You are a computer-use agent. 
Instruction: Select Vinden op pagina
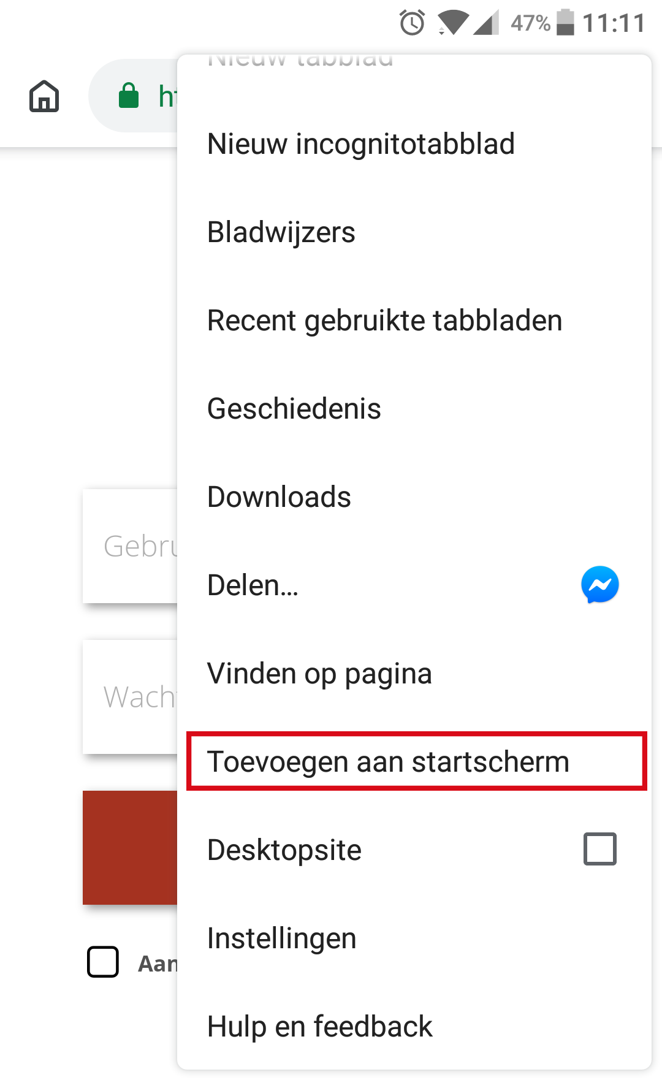pyautogui.click(x=319, y=674)
